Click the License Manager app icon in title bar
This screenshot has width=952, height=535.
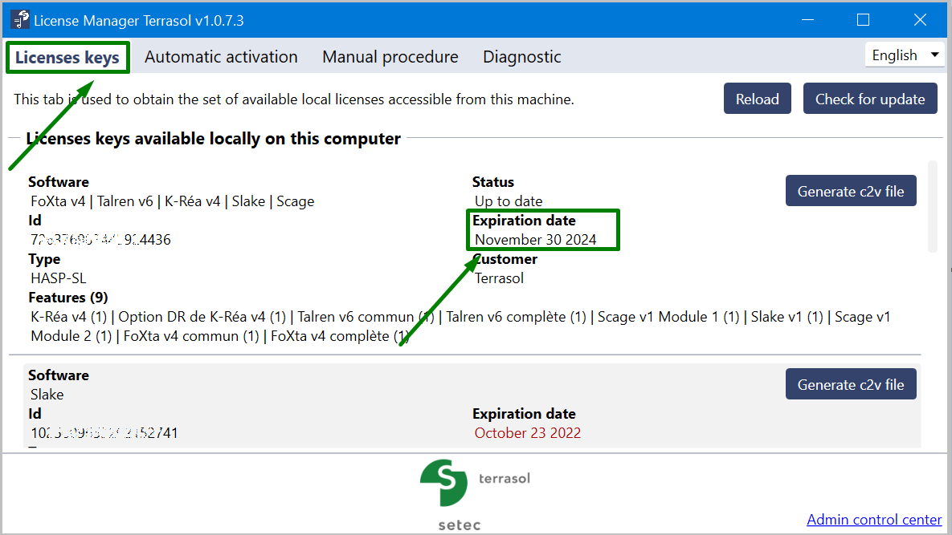pyautogui.click(x=20, y=20)
